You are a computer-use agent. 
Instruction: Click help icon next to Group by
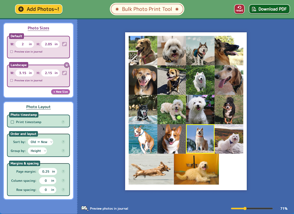click(63, 151)
